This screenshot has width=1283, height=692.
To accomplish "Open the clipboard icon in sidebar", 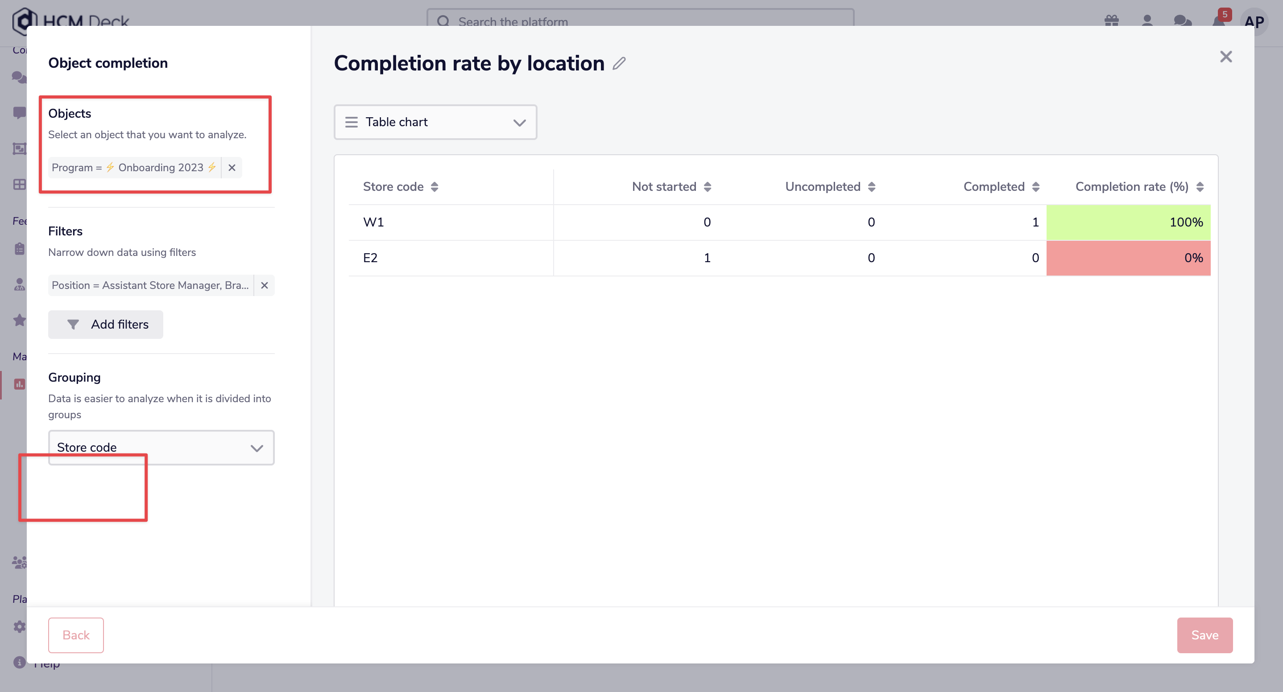I will coord(20,248).
